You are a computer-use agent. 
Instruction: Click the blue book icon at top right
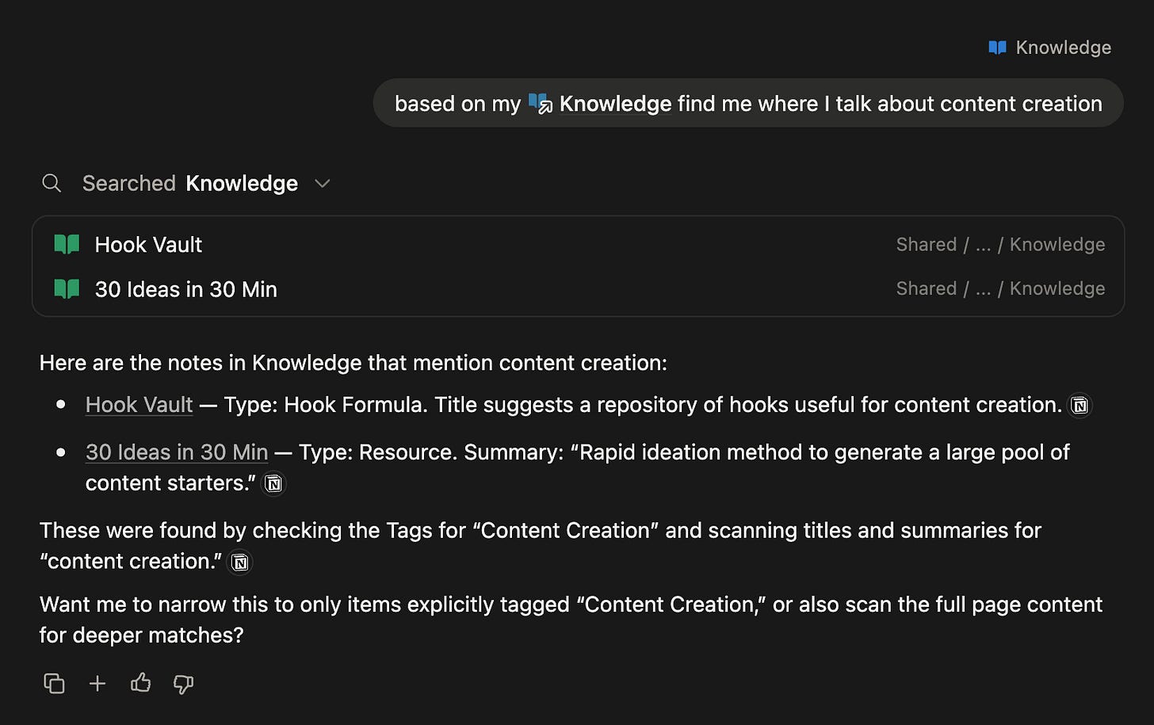tap(997, 48)
